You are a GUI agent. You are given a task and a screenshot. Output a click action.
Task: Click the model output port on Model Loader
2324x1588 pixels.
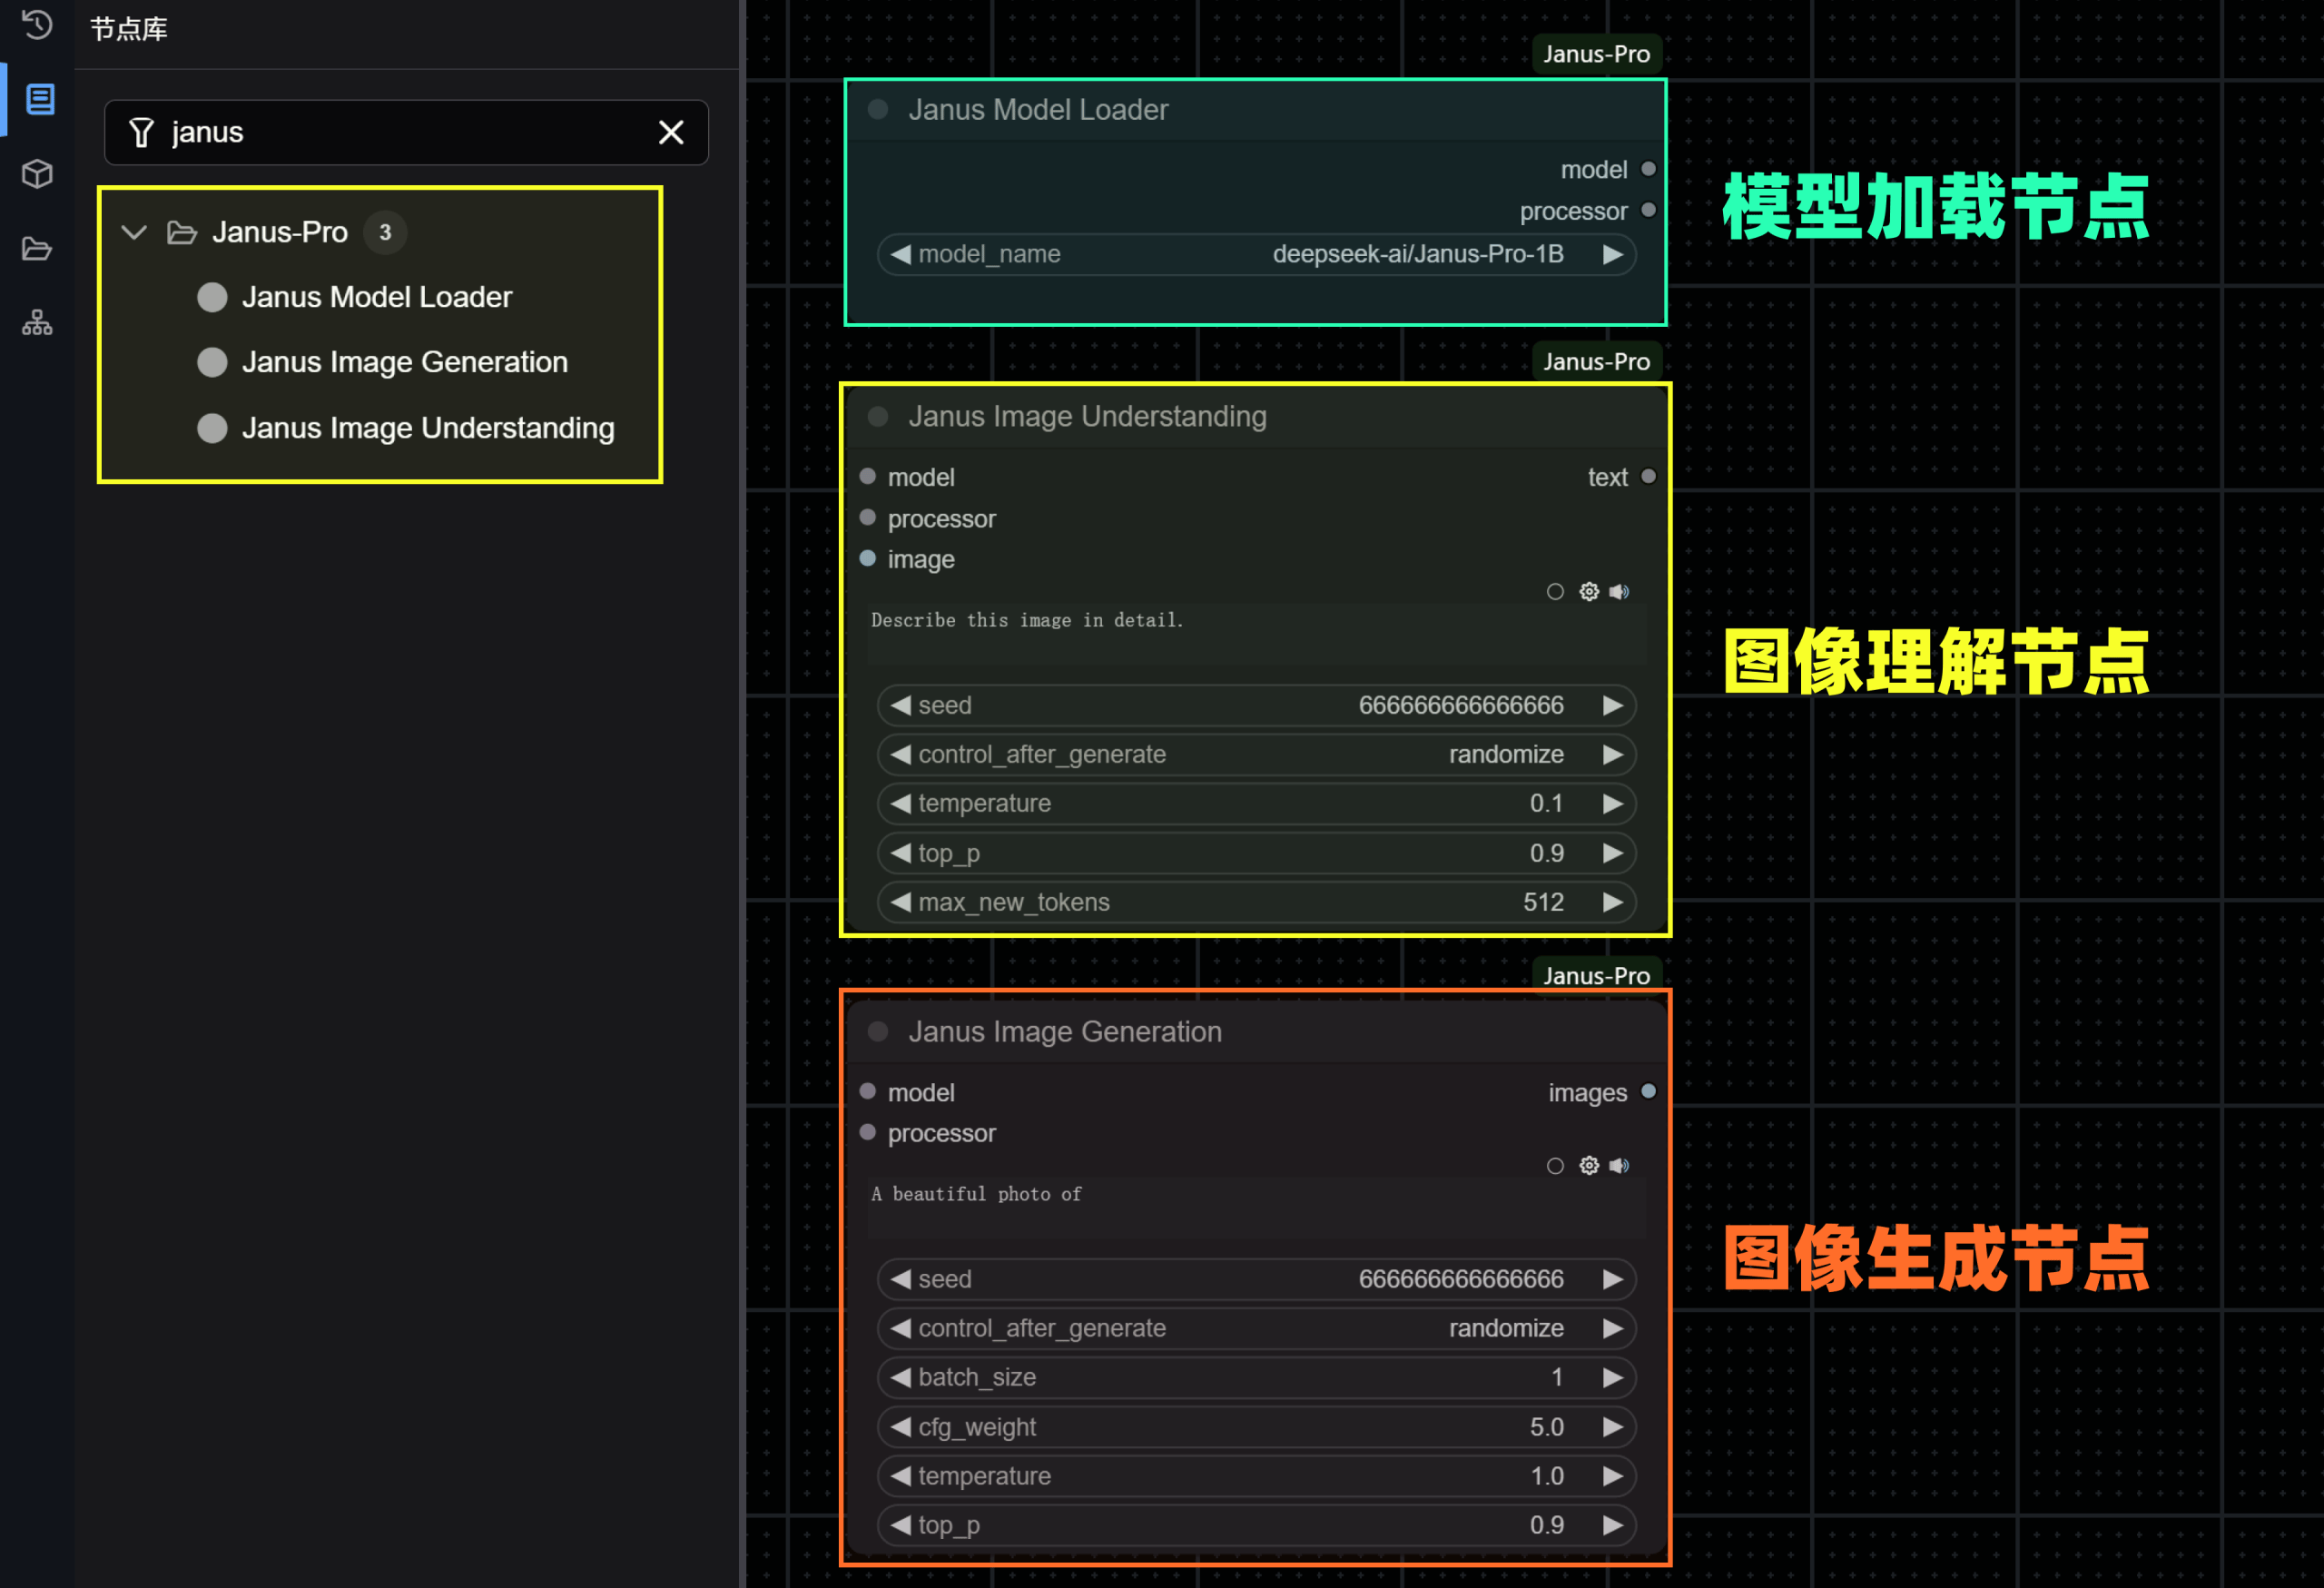[x=1649, y=169]
